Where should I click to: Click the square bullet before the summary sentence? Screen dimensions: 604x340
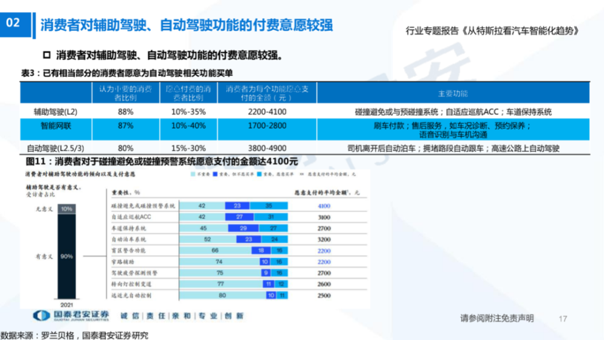tap(47, 55)
